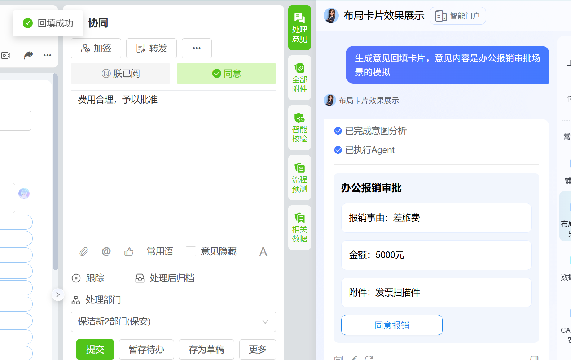The height and width of the screenshot is (360, 571).
Task: Open the 相关数据 sidebar panel
Action: pyautogui.click(x=299, y=228)
